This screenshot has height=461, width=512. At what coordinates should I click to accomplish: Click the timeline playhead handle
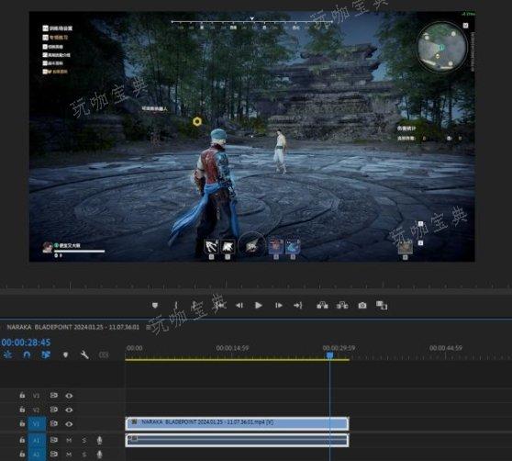[x=329, y=354]
